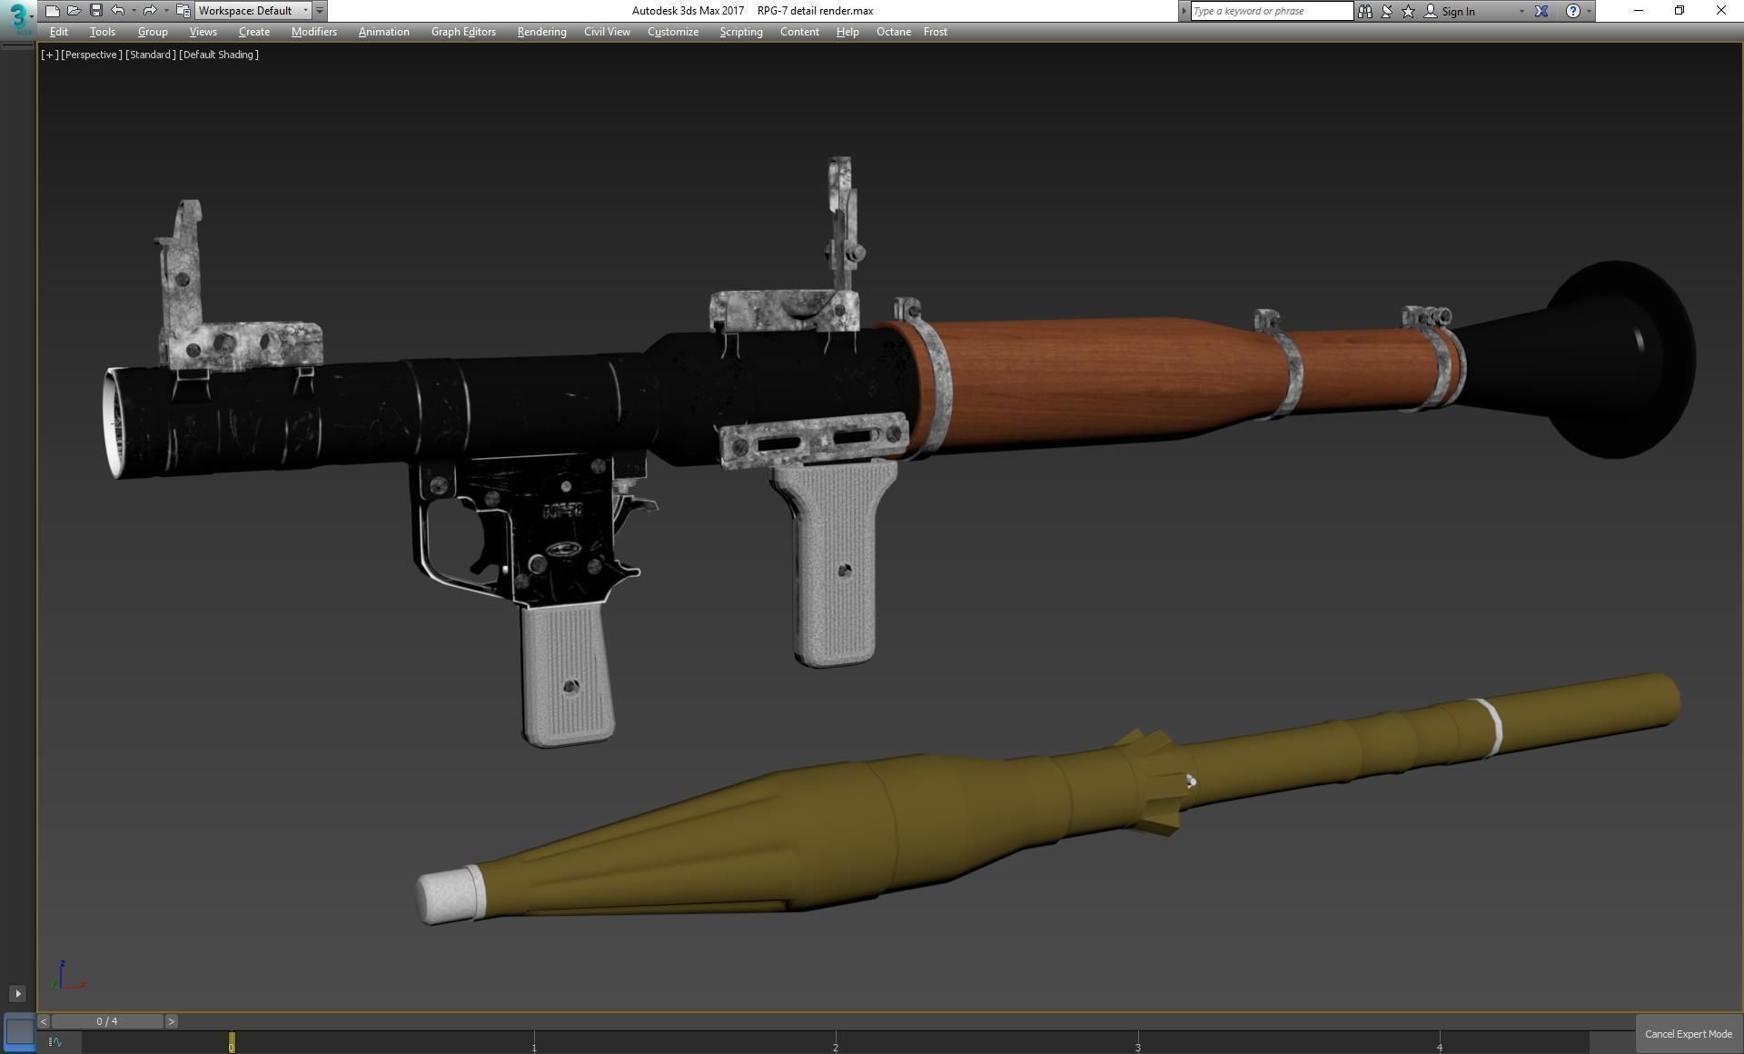Click Cancel Expert Mode button
Viewport: 1744px width, 1054px height.
coord(1688,1034)
